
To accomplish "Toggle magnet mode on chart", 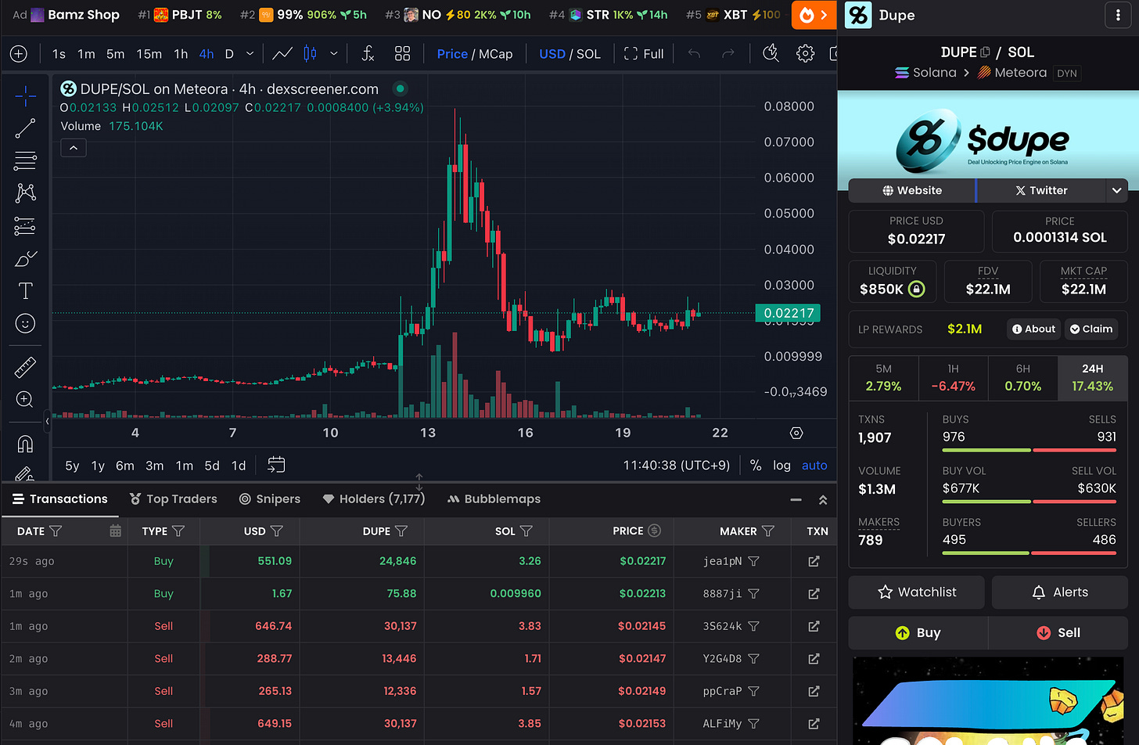I will 25,444.
